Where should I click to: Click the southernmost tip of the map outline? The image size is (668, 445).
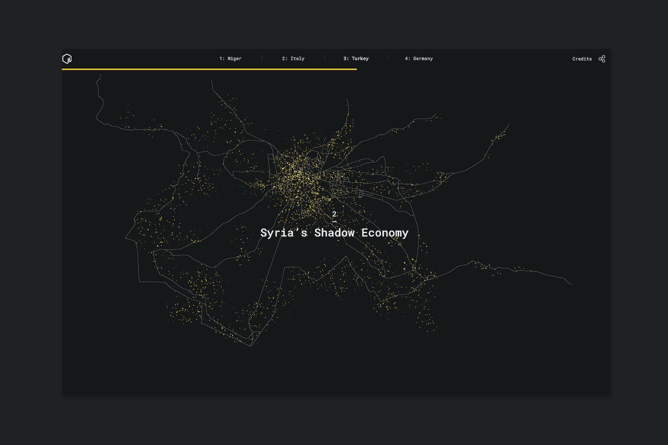pos(250,346)
